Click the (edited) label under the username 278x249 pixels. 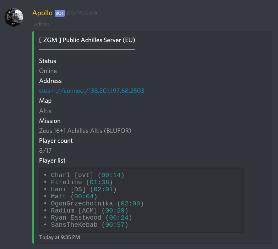(41, 24)
